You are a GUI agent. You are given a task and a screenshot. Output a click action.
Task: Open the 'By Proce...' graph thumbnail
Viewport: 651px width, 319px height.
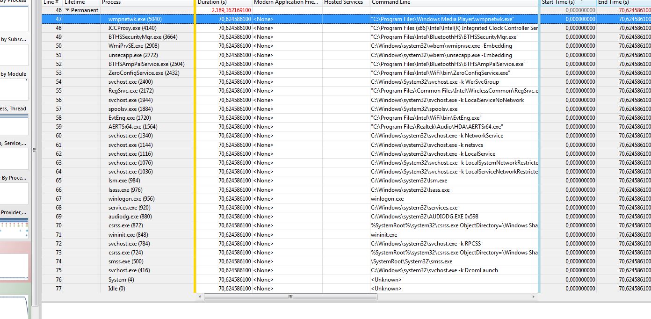click(x=14, y=193)
